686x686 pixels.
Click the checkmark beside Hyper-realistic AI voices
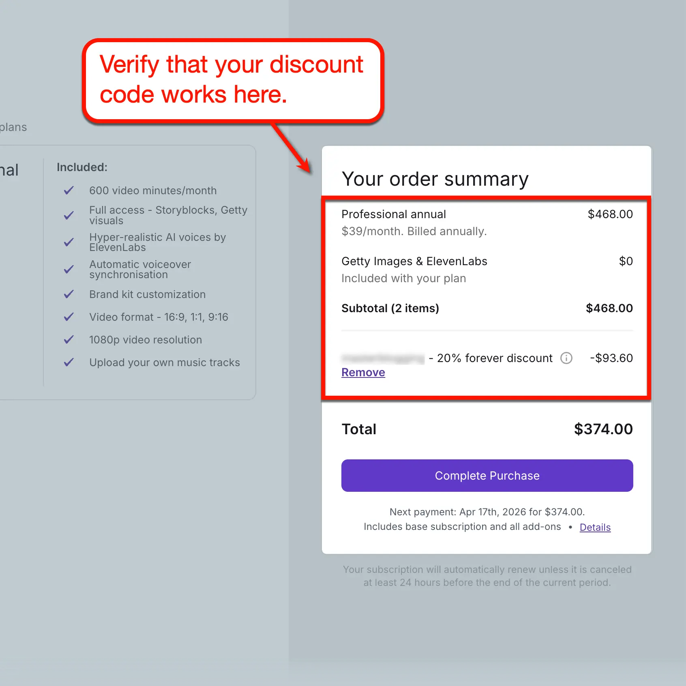click(69, 242)
